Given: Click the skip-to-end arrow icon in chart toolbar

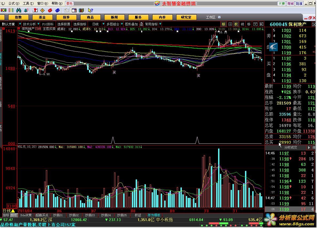Looking at the screenshot, I should (x=261, y=24).
